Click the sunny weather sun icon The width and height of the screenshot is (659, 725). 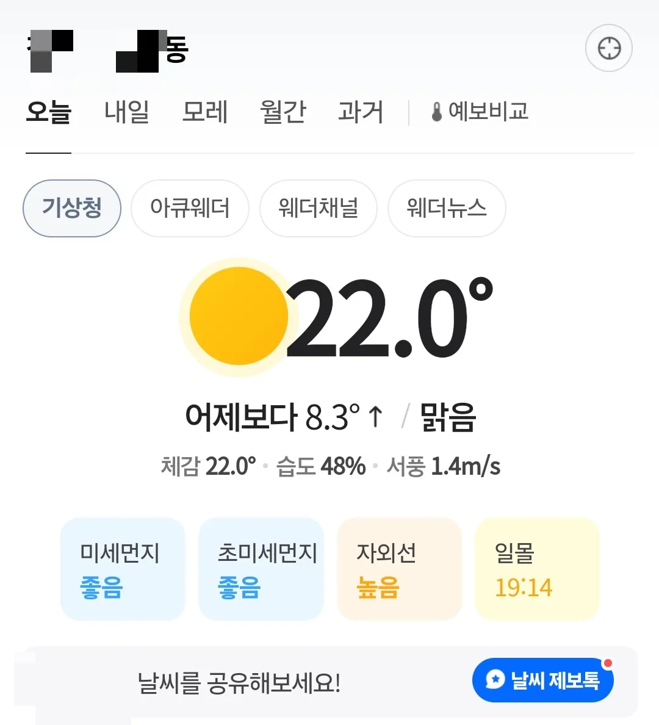click(x=239, y=316)
